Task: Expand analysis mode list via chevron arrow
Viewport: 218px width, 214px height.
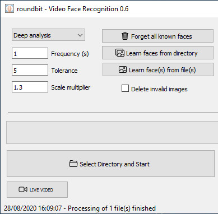Action: 80,35
